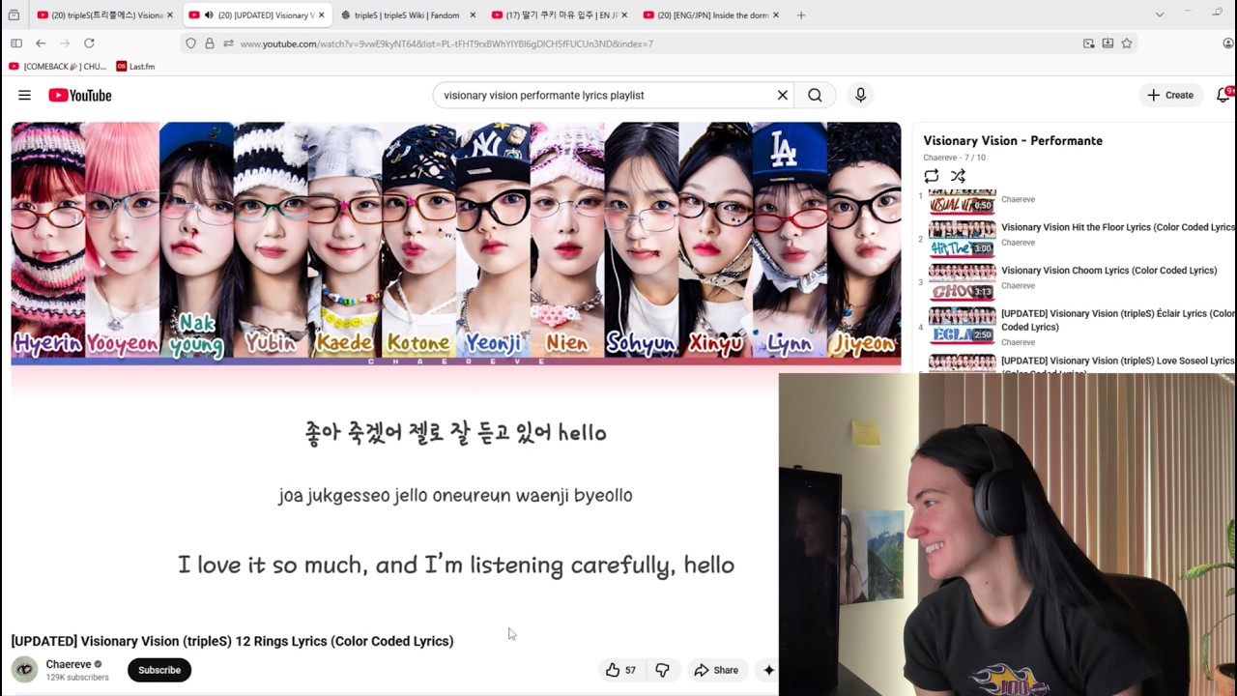This screenshot has height=696, width=1237.
Task: Close the tripleS Wiki Fandom tab
Action: (473, 14)
